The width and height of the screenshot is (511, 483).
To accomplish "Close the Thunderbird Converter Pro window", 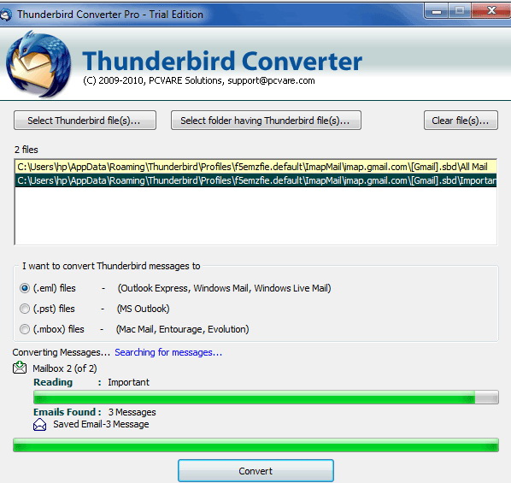I will click(490, 10).
